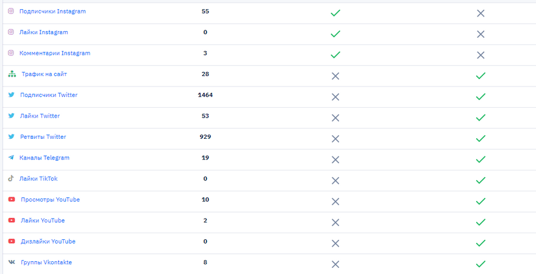Click Telegram plane icon beside Каналы Telegram
Screen dimensions: 536x274
click(x=11, y=158)
